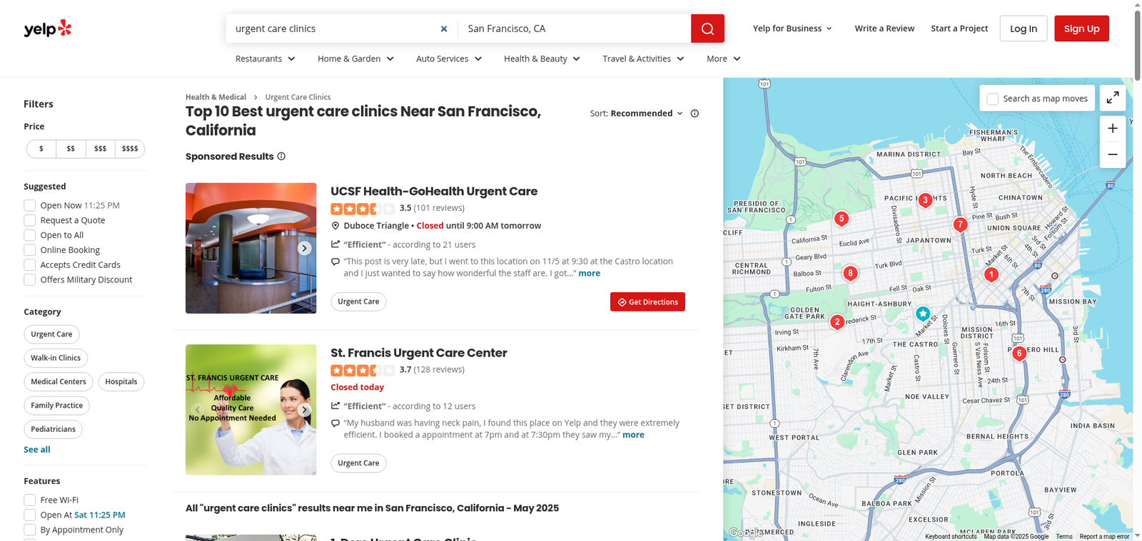Click St. Francis rating stars

pyautogui.click(x=363, y=371)
